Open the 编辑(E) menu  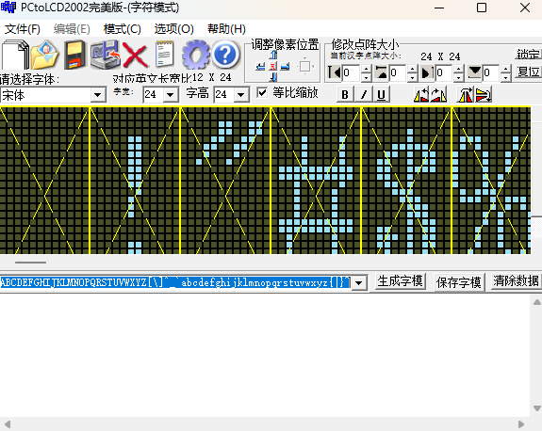(x=72, y=29)
